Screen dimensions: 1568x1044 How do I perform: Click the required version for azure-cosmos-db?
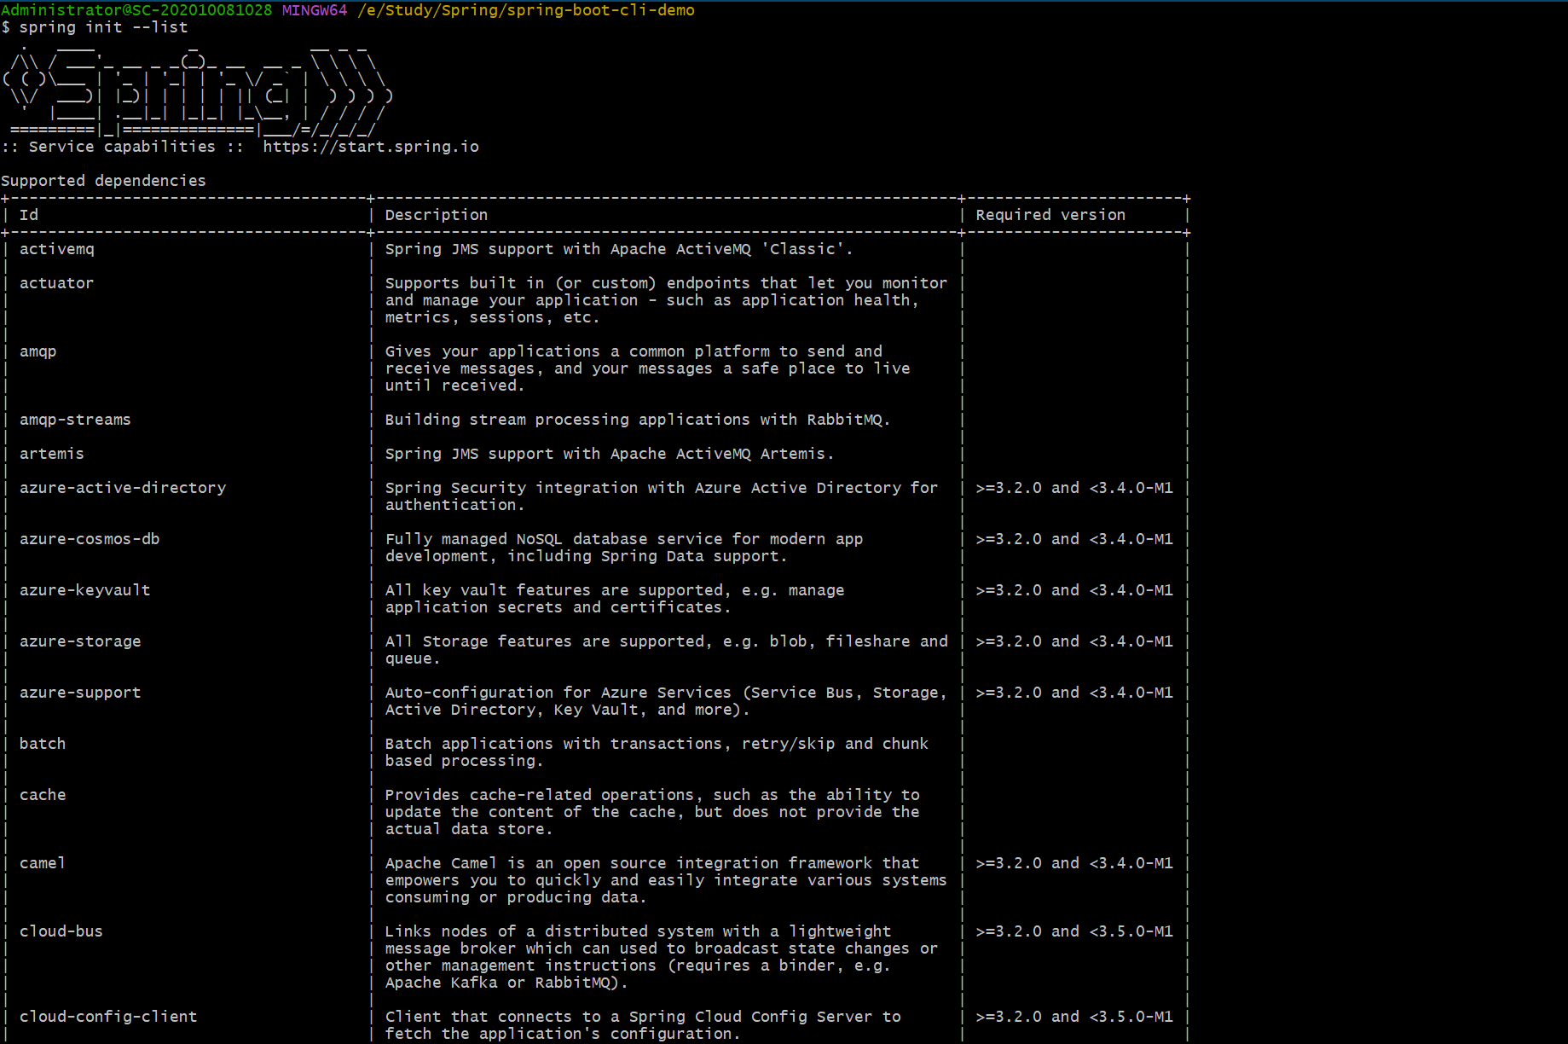pos(1074,539)
